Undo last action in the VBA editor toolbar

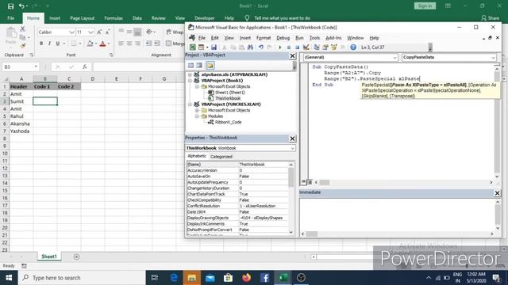[261, 47]
